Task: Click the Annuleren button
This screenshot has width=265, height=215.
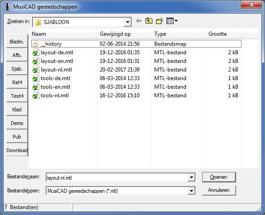Action: 219,190
